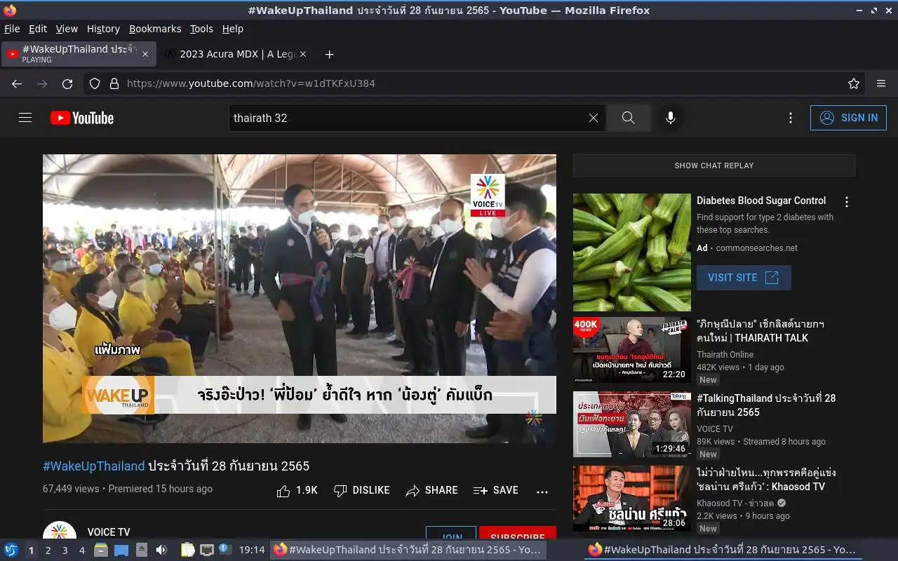Open the THAIRATH TALK video thumbnail
898x561 pixels.
point(632,350)
